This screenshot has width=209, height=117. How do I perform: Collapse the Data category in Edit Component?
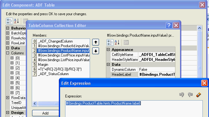[7, 48]
